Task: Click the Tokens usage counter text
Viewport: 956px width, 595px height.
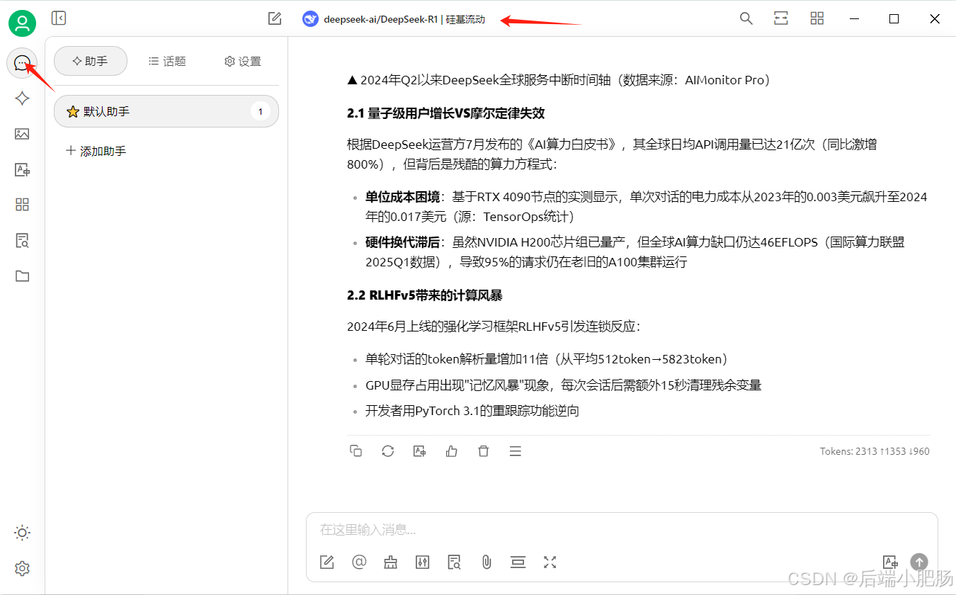Action: (875, 451)
